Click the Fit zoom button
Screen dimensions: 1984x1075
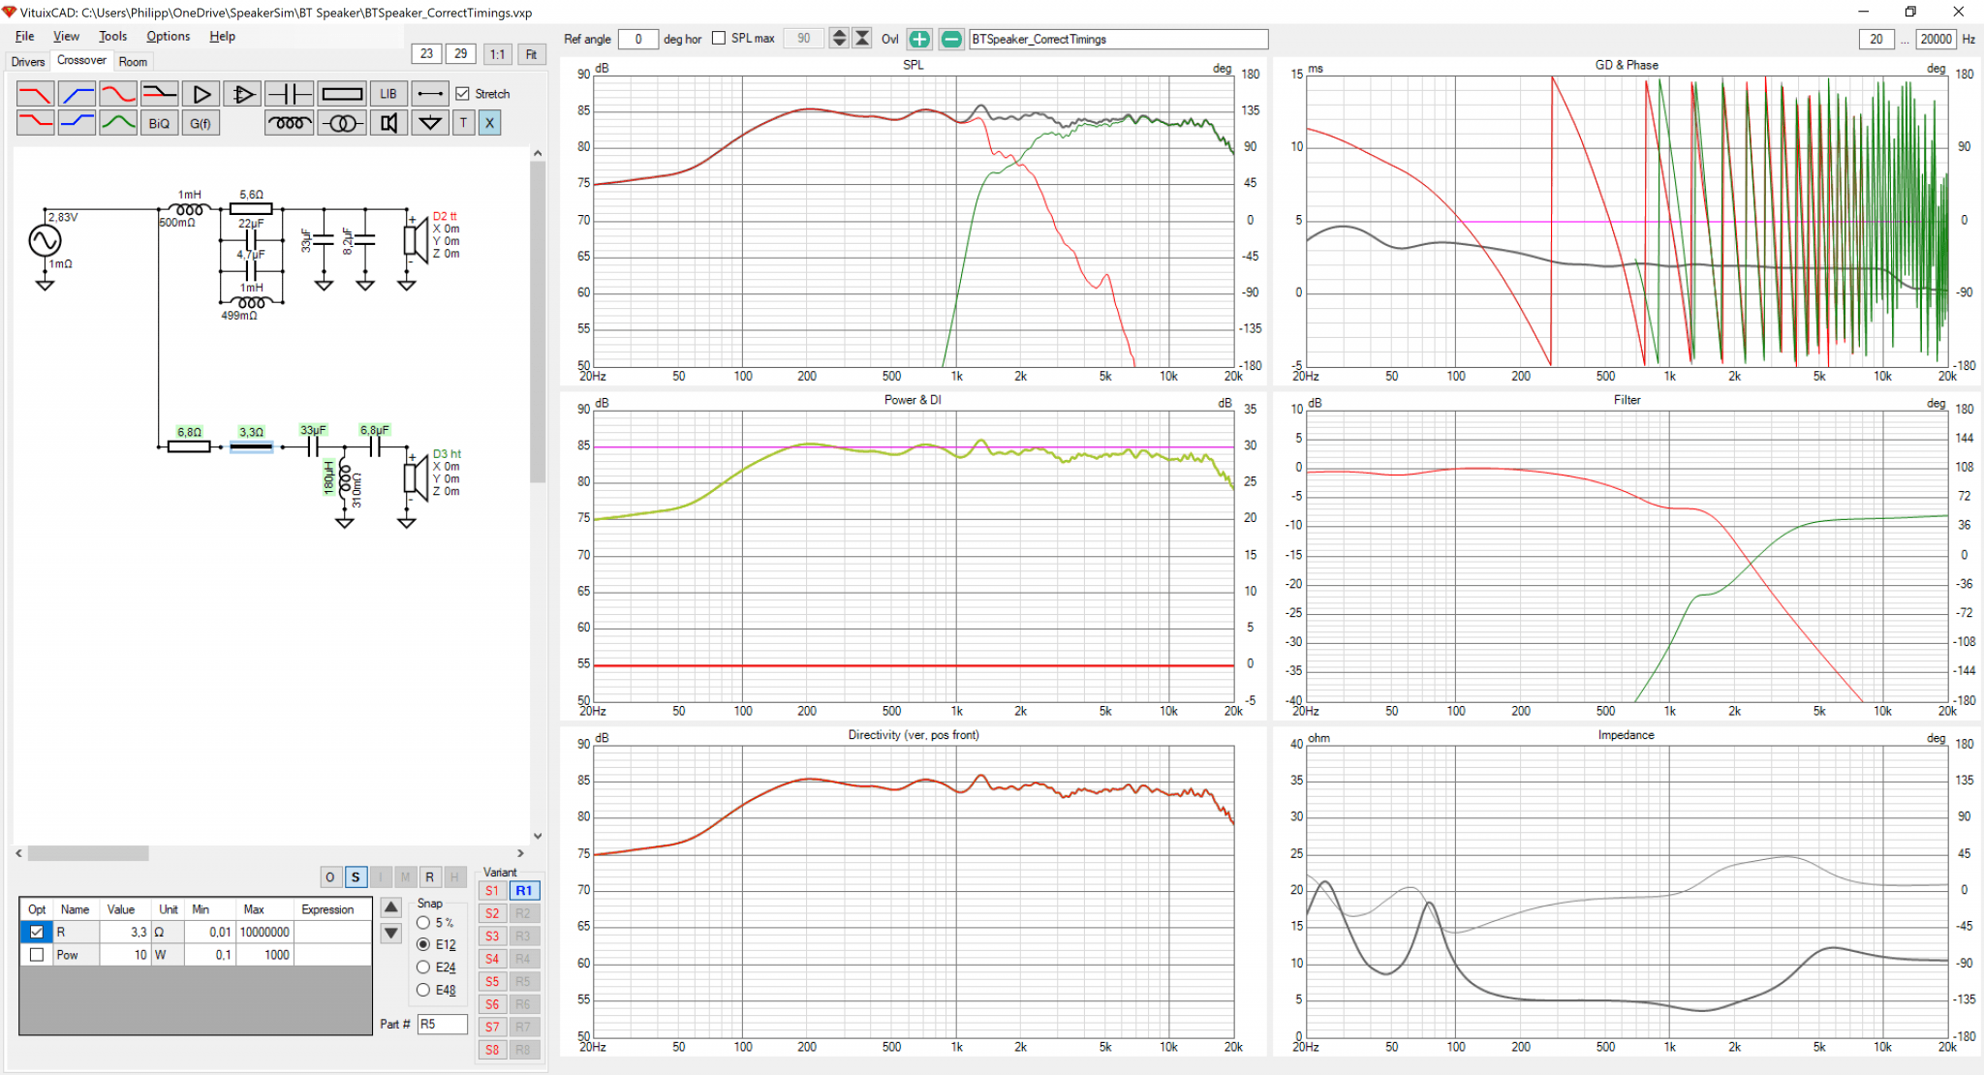531,54
